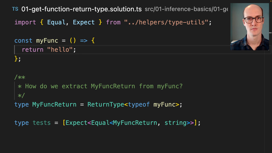Place cursor in the "hello" string
Screen dimensions: 272x153
[x=60, y=50]
